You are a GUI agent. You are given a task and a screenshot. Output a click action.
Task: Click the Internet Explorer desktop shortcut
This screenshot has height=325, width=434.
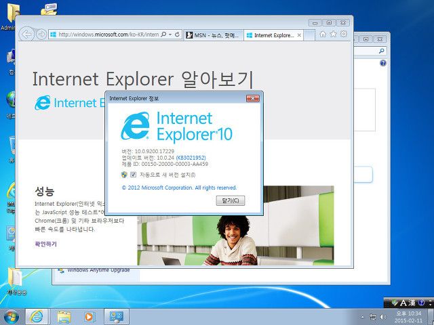(x=12, y=197)
